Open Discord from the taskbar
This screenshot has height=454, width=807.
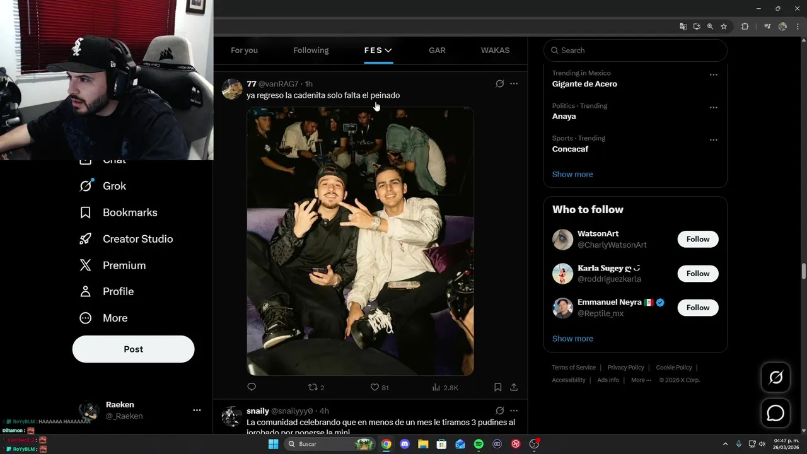click(405, 444)
